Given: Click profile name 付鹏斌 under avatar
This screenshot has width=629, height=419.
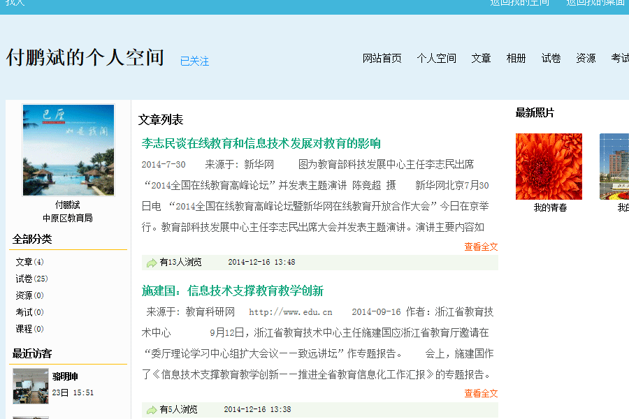Looking at the screenshot, I should (67, 205).
